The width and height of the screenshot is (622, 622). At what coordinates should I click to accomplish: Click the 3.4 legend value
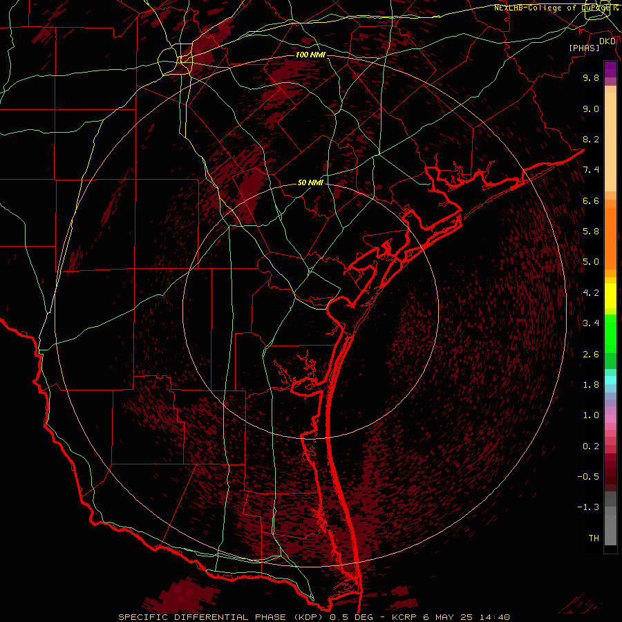pyautogui.click(x=591, y=323)
